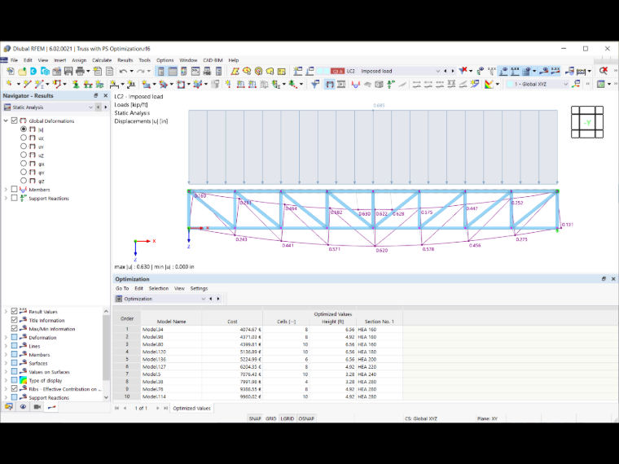Open the 1 - Global XYZ coordinate dropdown
Screen dimensions: 619x464
pos(566,84)
